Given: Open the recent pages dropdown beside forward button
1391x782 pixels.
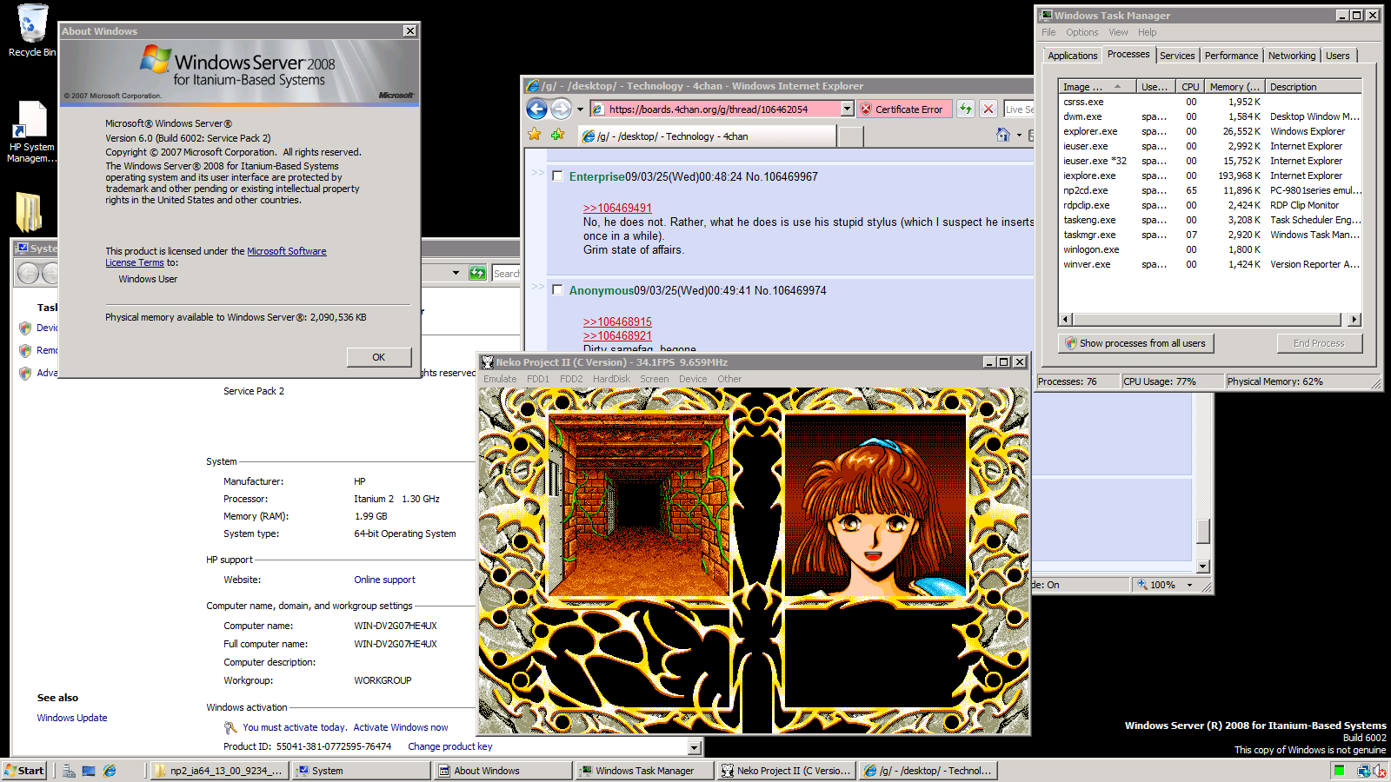Looking at the screenshot, I should point(580,109).
